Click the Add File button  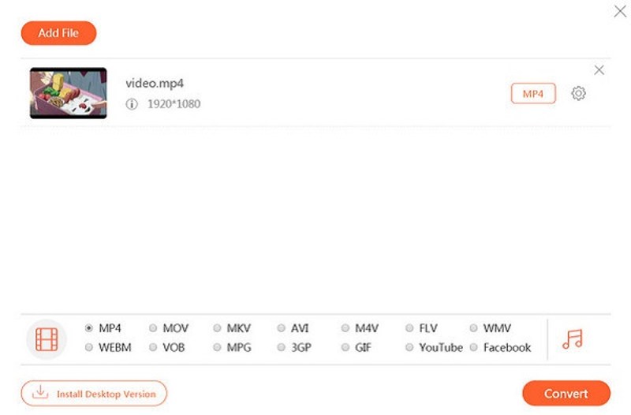(58, 33)
